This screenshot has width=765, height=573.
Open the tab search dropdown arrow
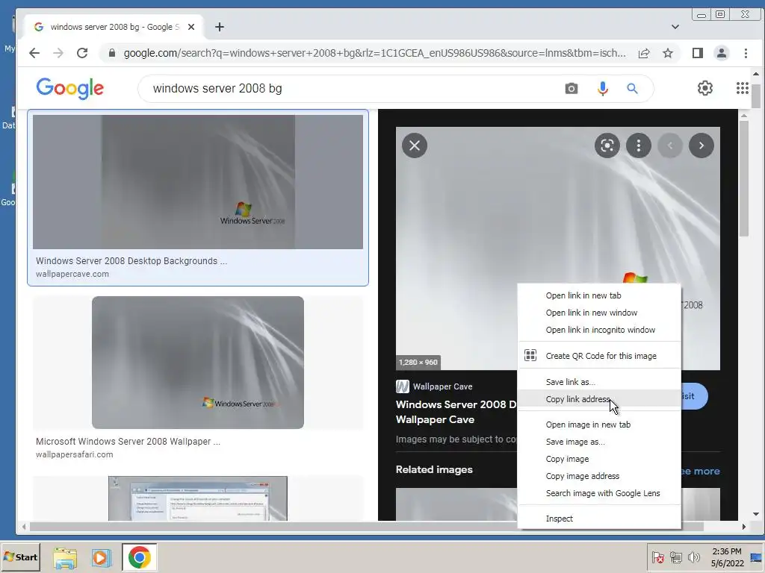(675, 28)
